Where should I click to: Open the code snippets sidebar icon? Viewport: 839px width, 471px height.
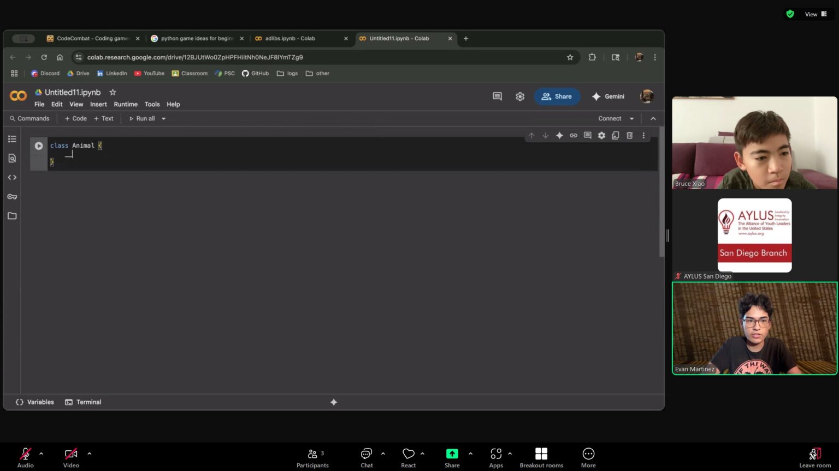coord(12,177)
